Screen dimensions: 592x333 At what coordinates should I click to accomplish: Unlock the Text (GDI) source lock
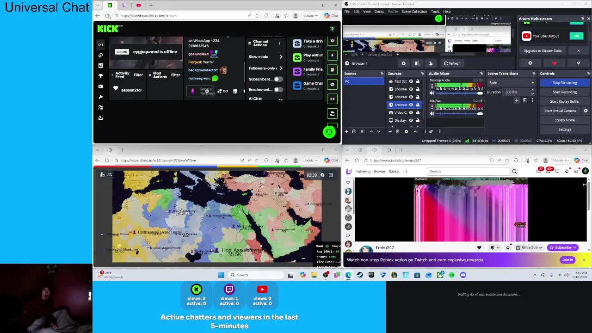tap(418, 81)
